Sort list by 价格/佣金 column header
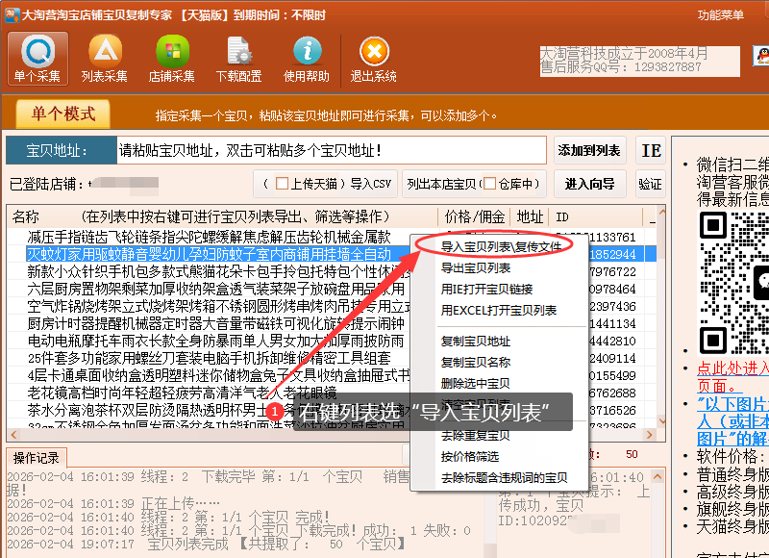 coord(475,216)
